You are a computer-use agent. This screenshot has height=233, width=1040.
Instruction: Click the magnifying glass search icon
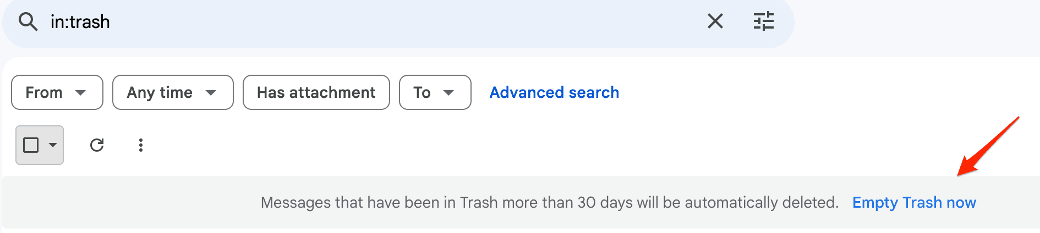click(28, 22)
